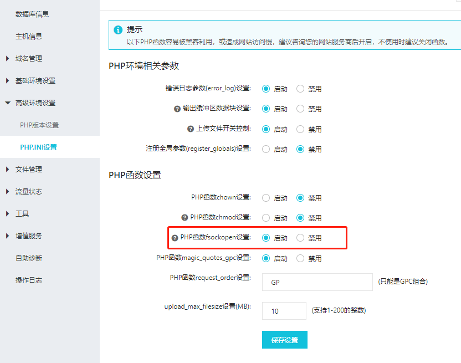The height and width of the screenshot is (363, 461).
Task: Enable register_globals with 启动 radio
Action: click(266, 149)
